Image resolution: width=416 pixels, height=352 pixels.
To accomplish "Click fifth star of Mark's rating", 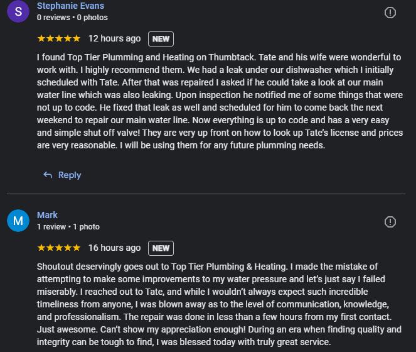I will (77, 248).
